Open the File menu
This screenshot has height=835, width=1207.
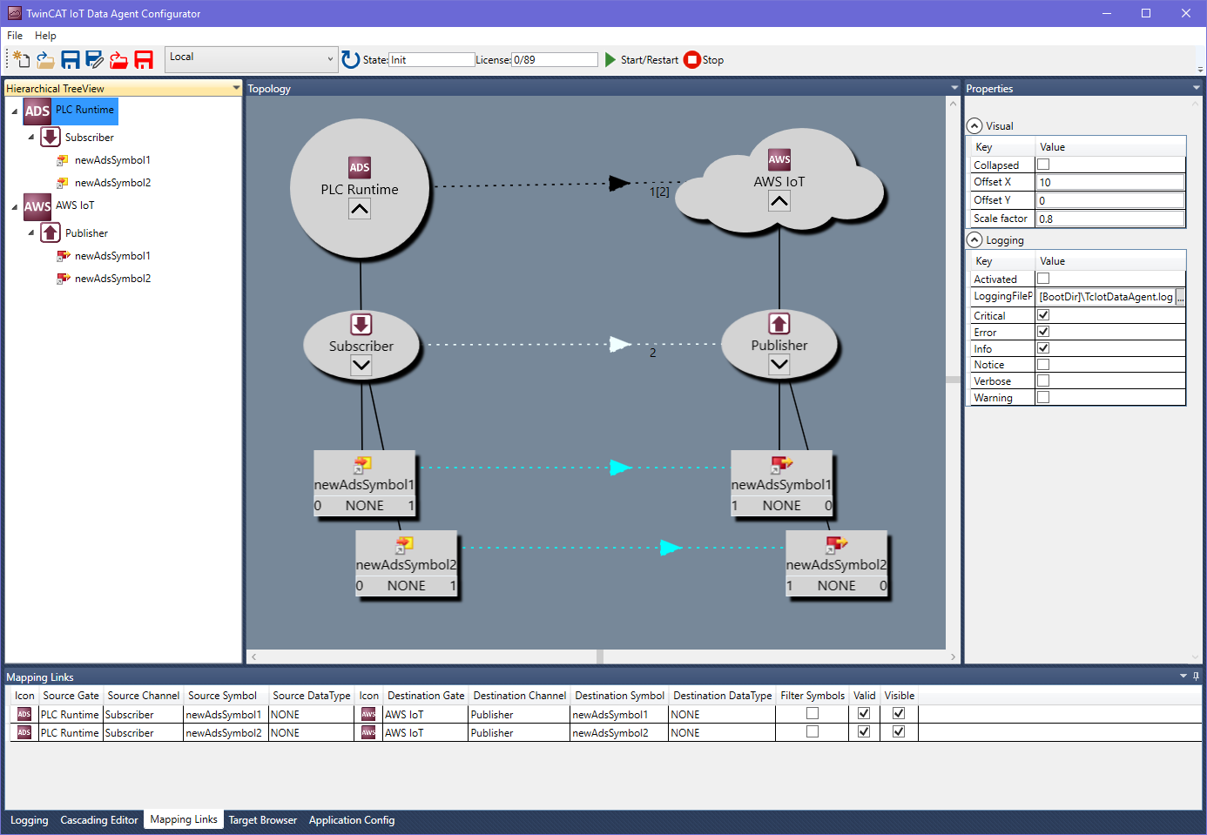pyautogui.click(x=15, y=36)
